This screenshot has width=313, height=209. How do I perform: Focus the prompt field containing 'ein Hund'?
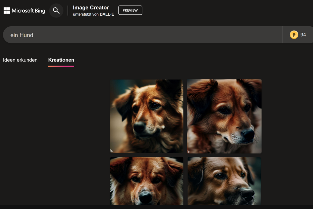click(142, 35)
